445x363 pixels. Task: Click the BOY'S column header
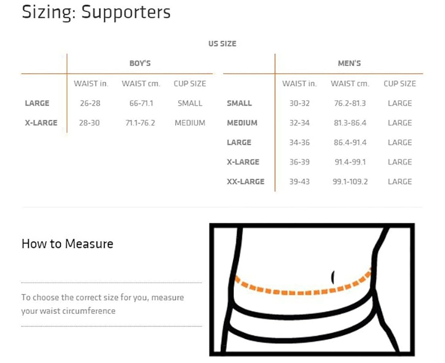click(140, 63)
